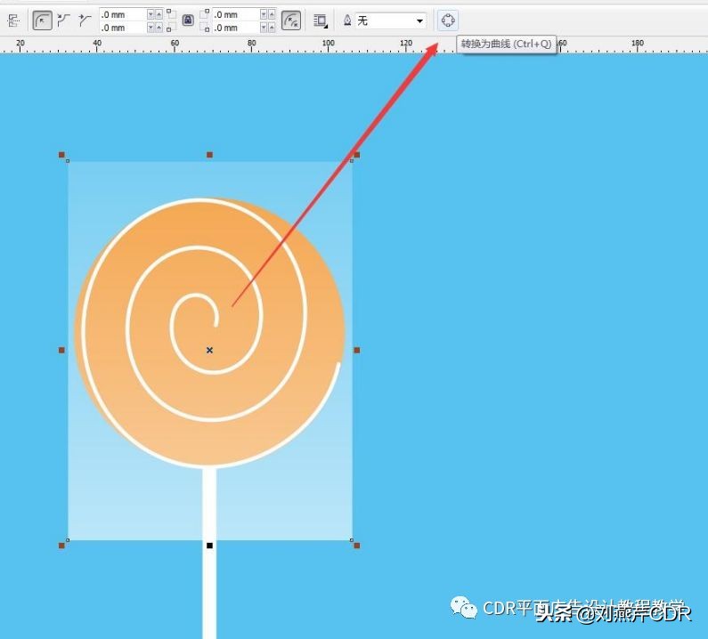Increase the bottom-right corner radius value
This screenshot has height=639, width=708.
[272, 28]
